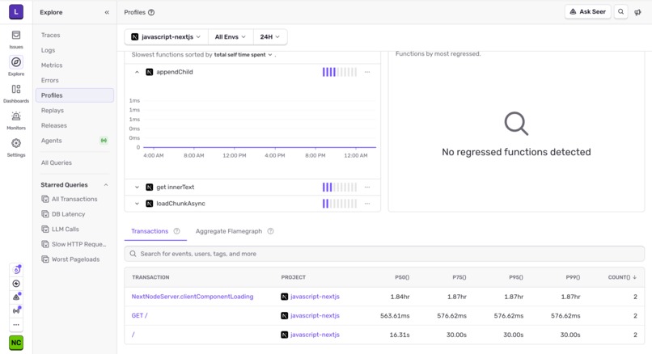
Task: Switch to the Aggregate Flamegraph tab
Action: [229, 231]
